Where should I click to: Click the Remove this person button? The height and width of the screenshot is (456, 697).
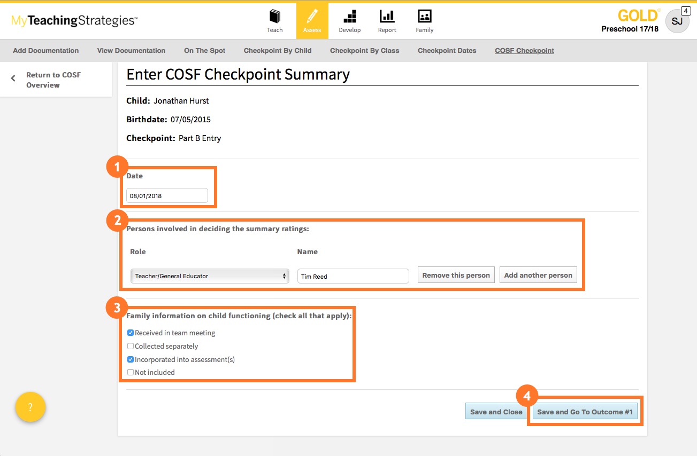tap(456, 276)
